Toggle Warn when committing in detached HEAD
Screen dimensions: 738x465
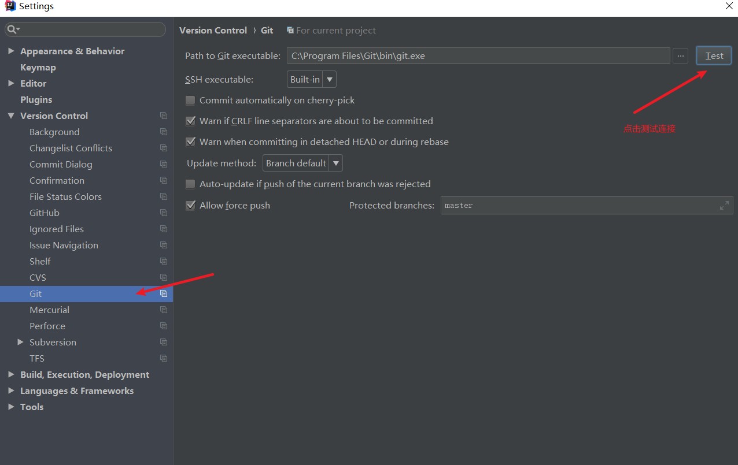[x=190, y=142]
